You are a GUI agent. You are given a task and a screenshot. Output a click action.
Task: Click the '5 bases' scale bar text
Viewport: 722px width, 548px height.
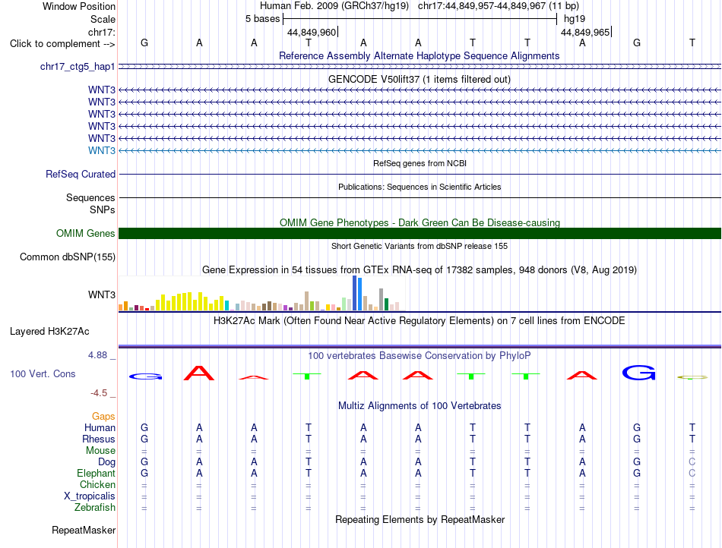click(262, 19)
